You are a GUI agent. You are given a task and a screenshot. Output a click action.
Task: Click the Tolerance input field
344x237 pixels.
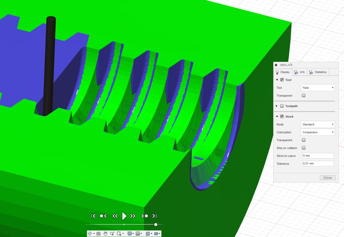coord(318,164)
